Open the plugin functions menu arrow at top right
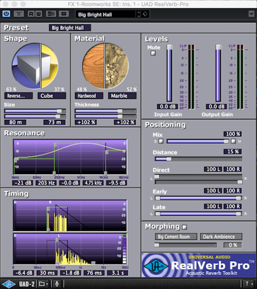 click(251, 14)
